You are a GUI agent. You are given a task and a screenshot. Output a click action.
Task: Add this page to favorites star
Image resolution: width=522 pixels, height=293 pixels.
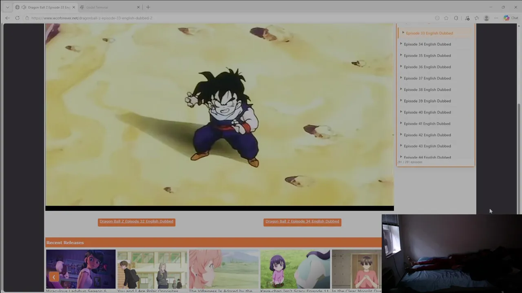[x=446, y=18]
